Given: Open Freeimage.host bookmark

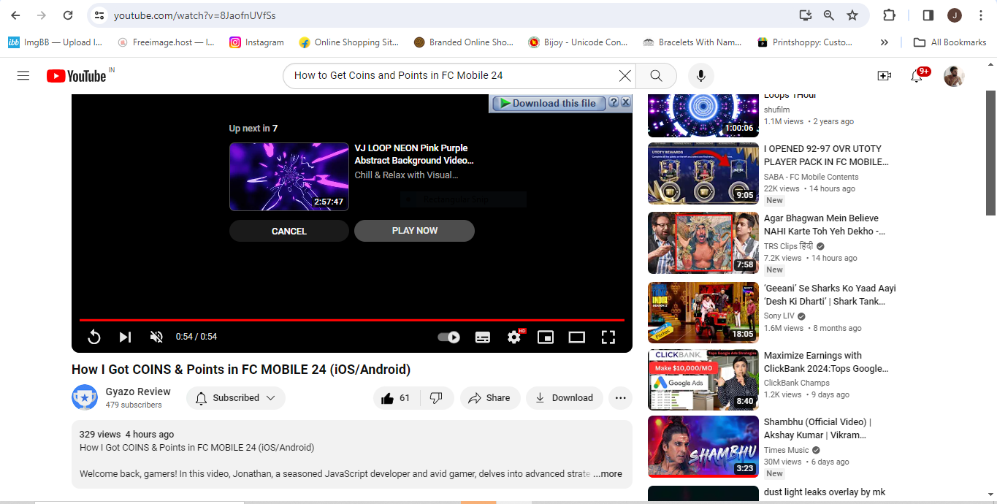Looking at the screenshot, I should [165, 42].
